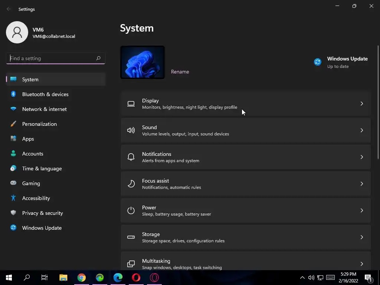
Task: Expand Focus assist via its chevron arrow
Action: [x=361, y=183]
